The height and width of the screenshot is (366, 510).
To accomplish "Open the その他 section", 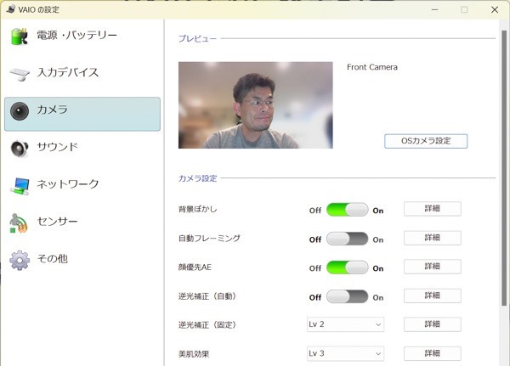I will click(53, 259).
